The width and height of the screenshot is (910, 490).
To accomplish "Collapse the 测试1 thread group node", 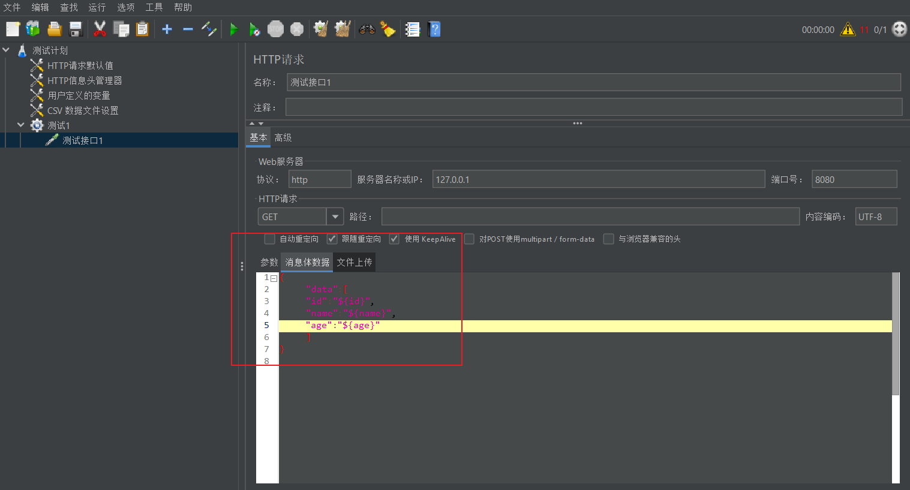I will coord(21,125).
